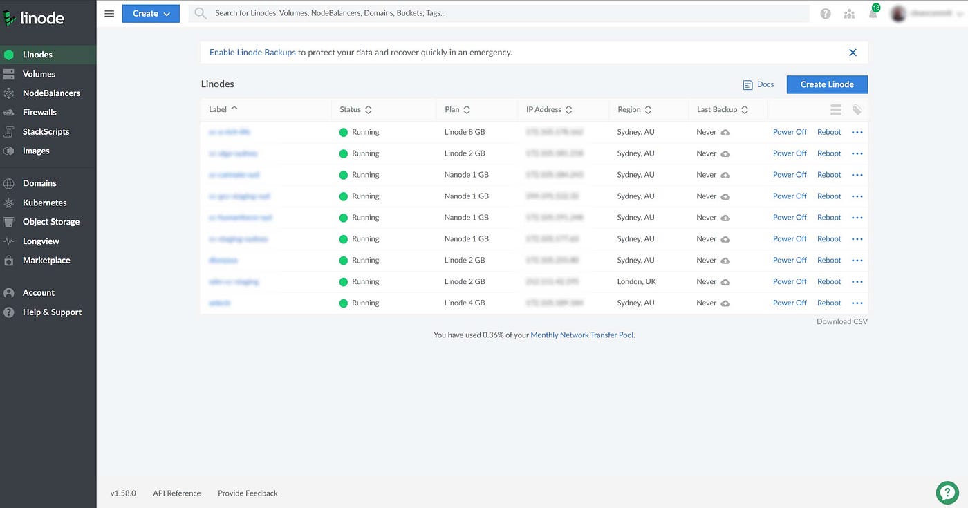
Task: Sort table by Label column
Action: 223,109
